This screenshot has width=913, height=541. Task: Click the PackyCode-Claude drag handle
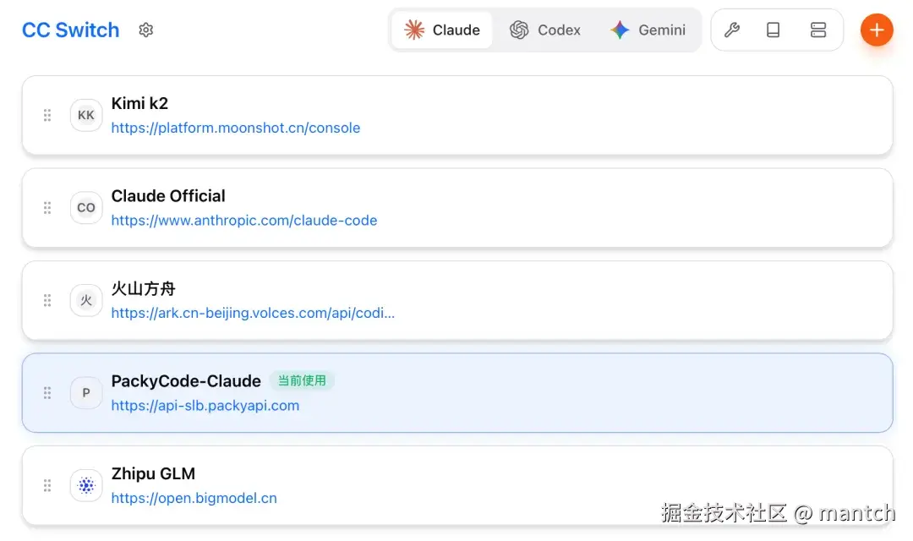(47, 393)
